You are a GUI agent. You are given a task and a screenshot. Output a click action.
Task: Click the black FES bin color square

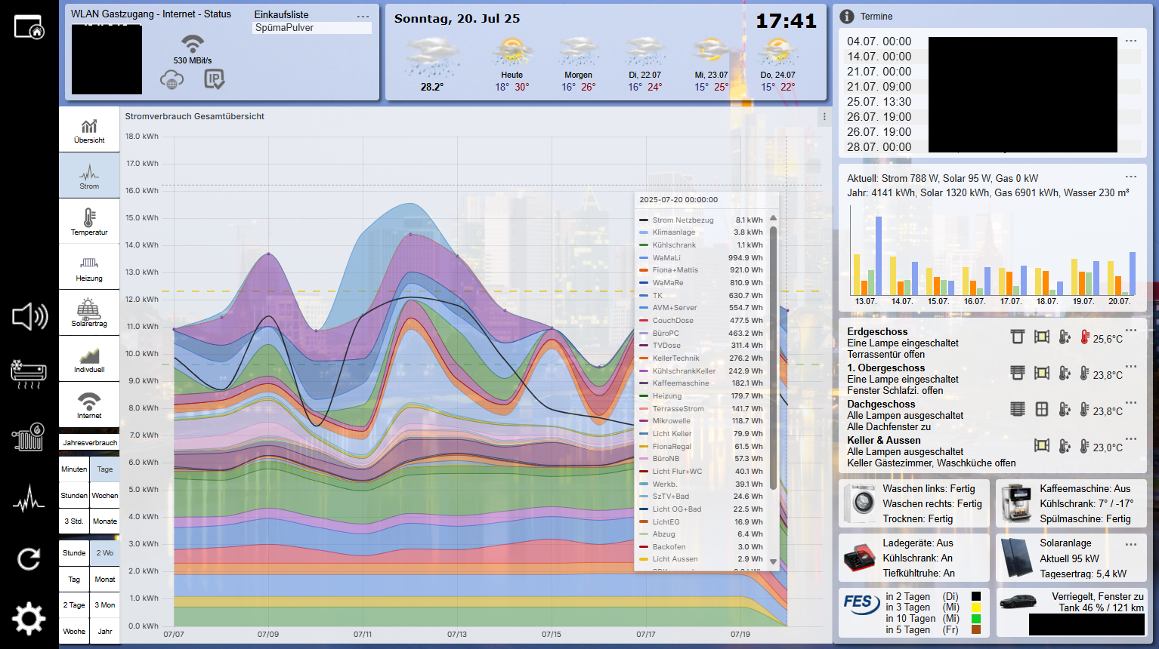976,596
